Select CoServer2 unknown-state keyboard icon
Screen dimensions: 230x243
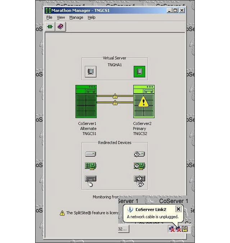coord(139,178)
